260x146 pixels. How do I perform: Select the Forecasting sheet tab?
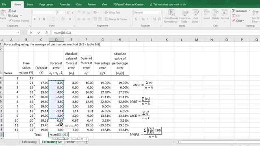(29, 142)
